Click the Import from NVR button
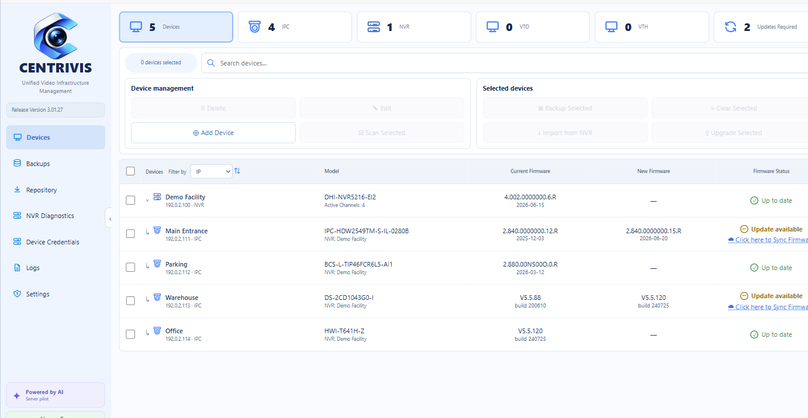Screen dimensions: 808x418 pyautogui.click(x=565, y=133)
